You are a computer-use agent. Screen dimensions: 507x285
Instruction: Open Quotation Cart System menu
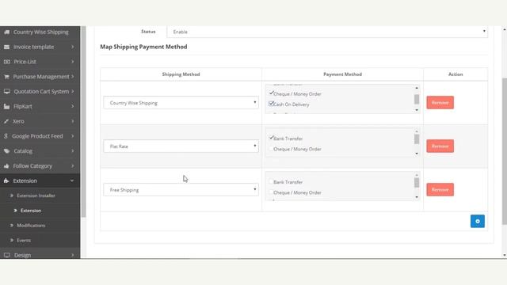pos(40,92)
